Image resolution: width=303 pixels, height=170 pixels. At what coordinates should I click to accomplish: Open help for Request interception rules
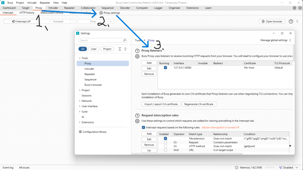(x=137, y=116)
